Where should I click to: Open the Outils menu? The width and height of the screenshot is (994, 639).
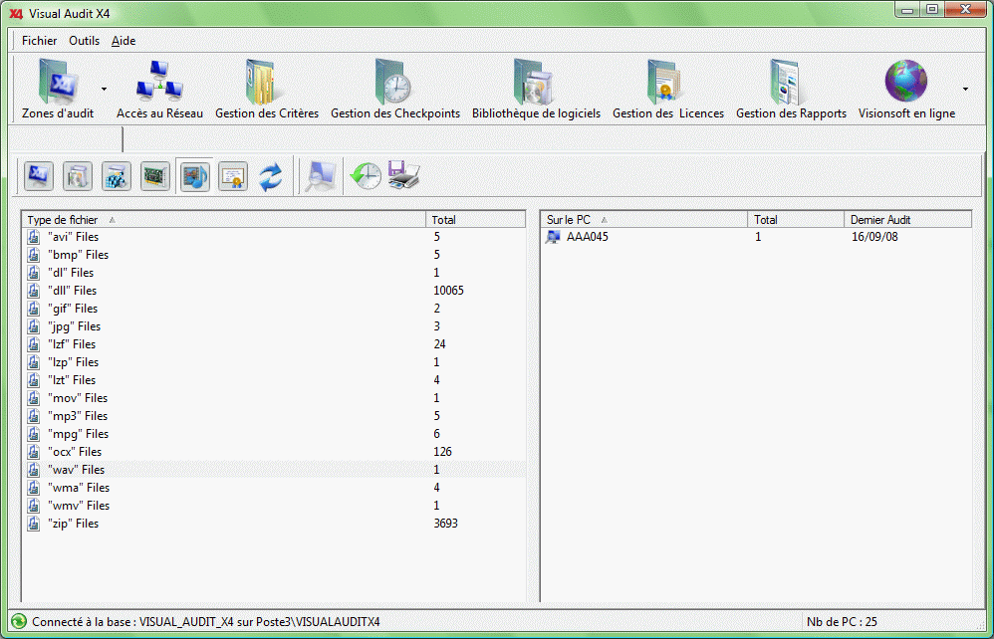tap(85, 41)
